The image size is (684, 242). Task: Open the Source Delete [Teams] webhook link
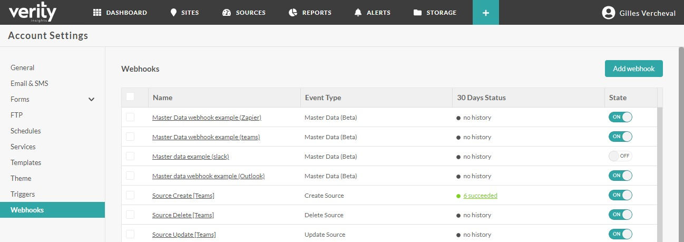(x=183, y=215)
